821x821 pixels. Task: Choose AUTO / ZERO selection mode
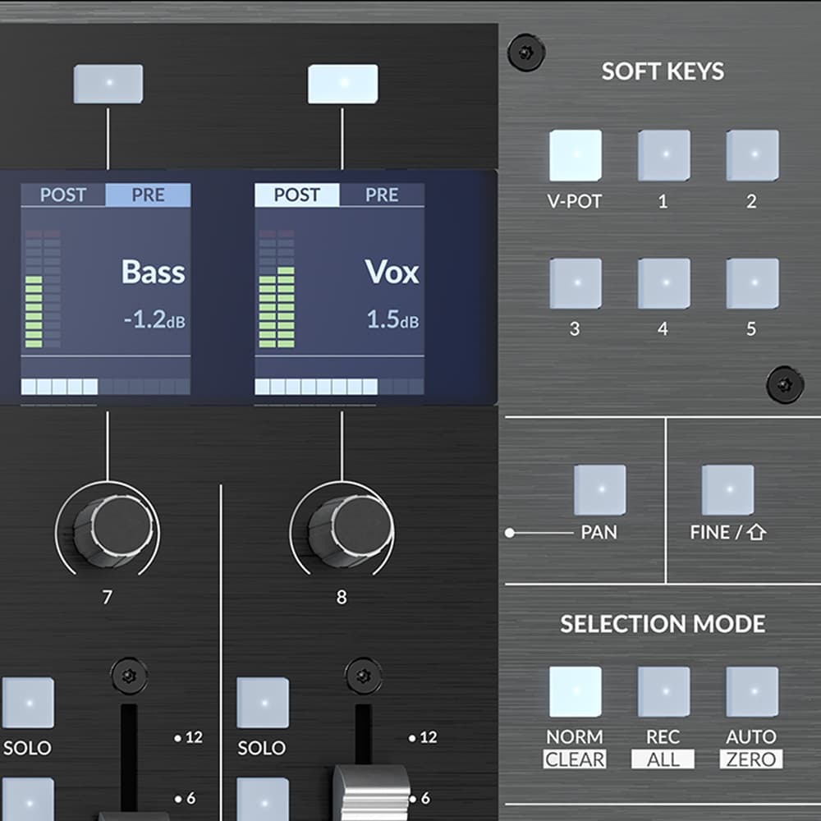752,691
